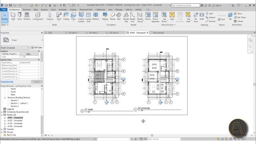This screenshot has width=256, height=144.
Task: Close the A101 - Unnamed view tab
Action: (x=147, y=33)
